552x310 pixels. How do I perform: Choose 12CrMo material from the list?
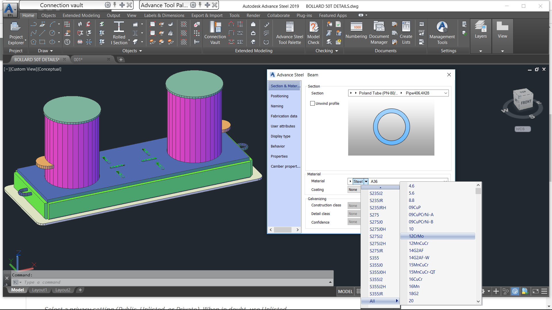point(438,236)
